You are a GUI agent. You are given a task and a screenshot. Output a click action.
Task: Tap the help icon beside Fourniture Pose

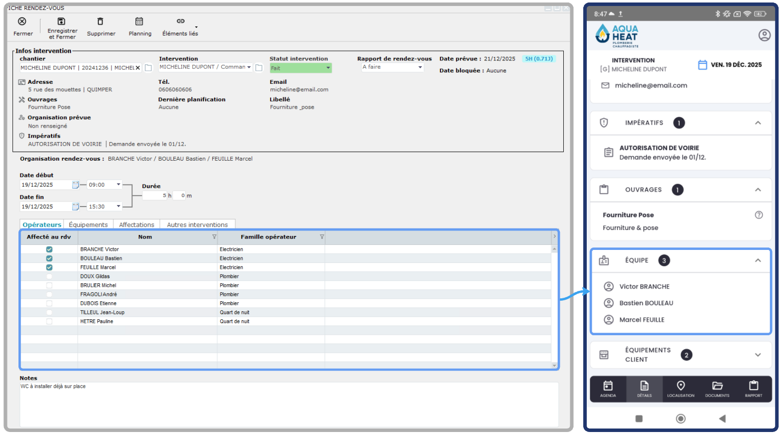(x=759, y=215)
